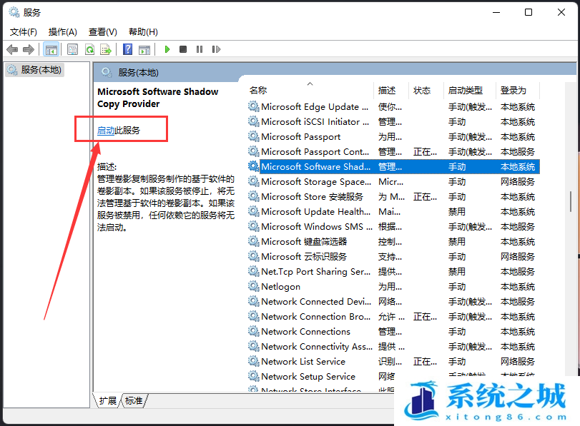Switch to the 标准 tab
The width and height of the screenshot is (580, 426).
click(x=134, y=400)
